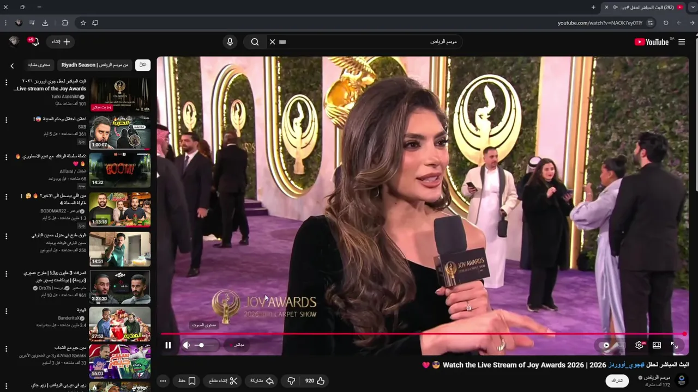This screenshot has width=698, height=392.
Task: Pause the live stream video
Action: (168, 345)
